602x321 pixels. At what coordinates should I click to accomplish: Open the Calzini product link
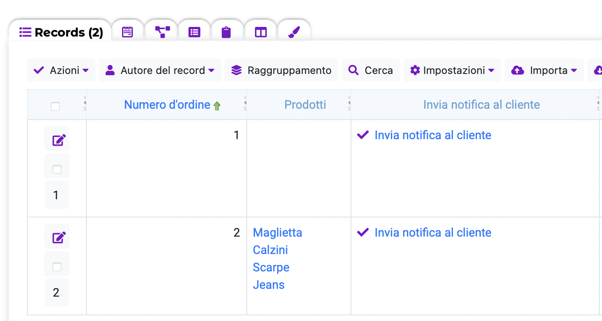(270, 250)
